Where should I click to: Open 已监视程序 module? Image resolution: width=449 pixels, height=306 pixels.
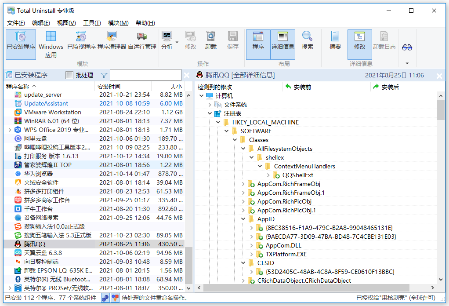81,41
